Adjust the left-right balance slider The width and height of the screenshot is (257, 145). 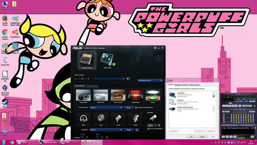pyautogui.click(x=82, y=79)
